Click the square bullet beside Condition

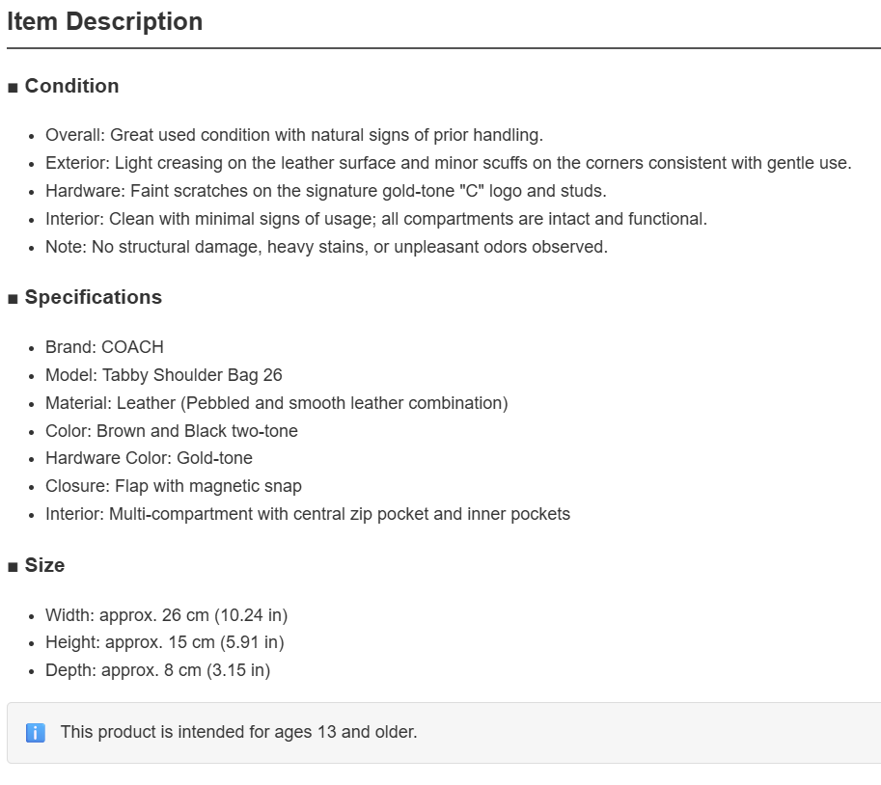pyautogui.click(x=13, y=88)
